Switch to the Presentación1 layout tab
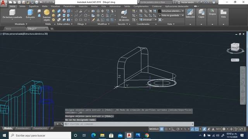This screenshot has width=248, height=139. 22,128
